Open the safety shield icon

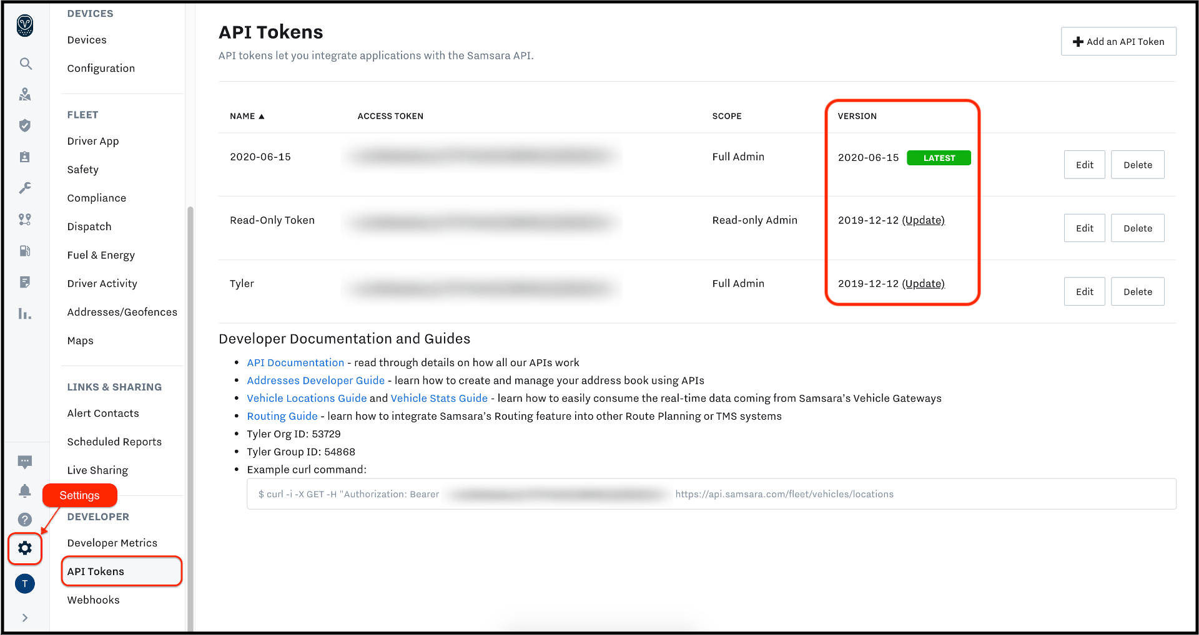[x=25, y=125]
